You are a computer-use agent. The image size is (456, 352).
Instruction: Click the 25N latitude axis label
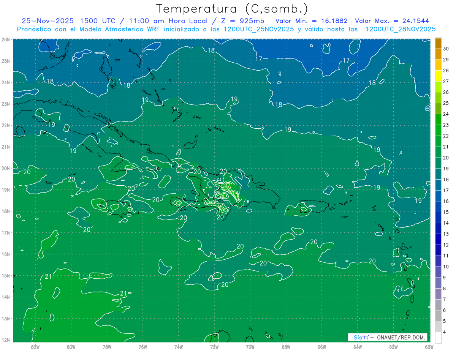(x=6, y=61)
